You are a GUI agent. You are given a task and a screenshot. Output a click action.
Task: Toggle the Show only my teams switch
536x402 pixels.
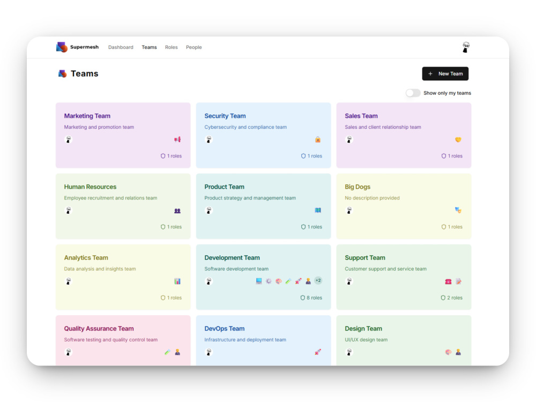click(x=413, y=93)
